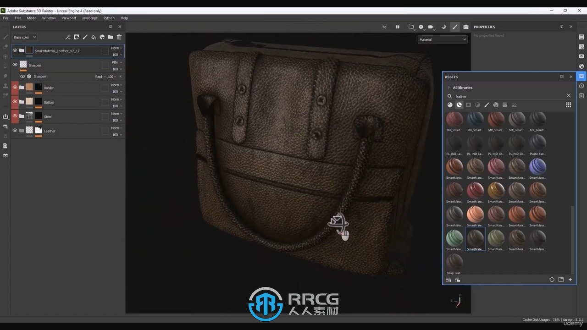Open the viewport perspective mode dropdown
Image resolution: width=587 pixels, height=330 pixels.
[x=412, y=27]
